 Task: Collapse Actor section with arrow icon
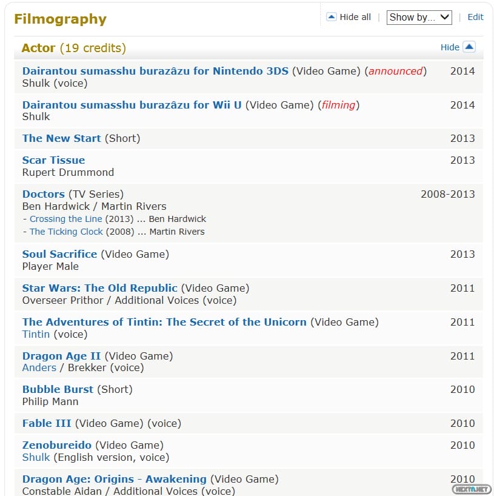469,47
